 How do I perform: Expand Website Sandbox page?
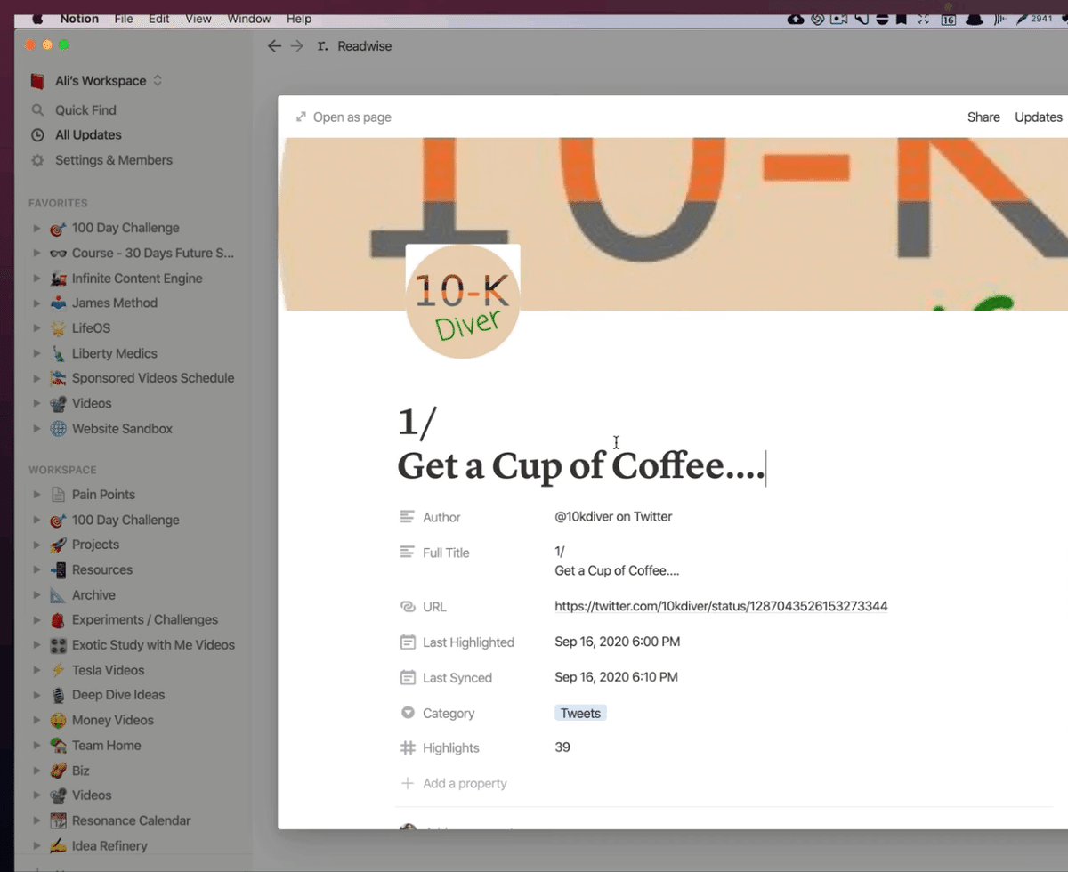click(x=36, y=429)
